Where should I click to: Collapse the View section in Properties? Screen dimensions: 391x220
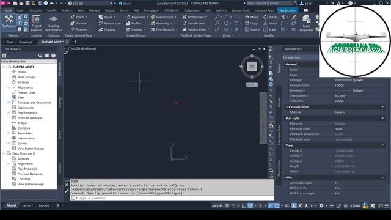[382, 145]
